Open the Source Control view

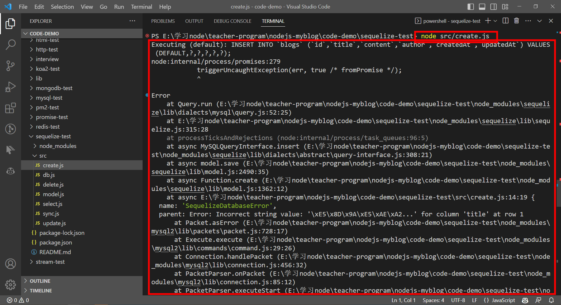click(x=11, y=66)
